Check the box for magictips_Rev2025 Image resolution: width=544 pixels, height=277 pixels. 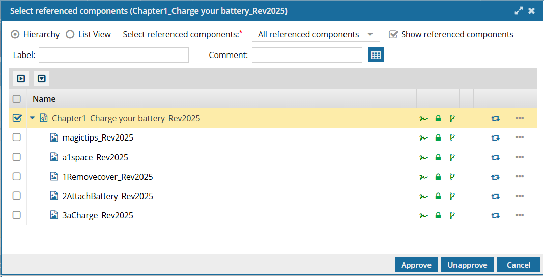[x=17, y=137]
